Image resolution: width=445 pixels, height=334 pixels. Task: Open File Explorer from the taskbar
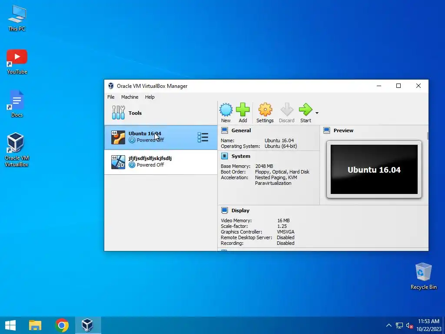click(x=35, y=325)
